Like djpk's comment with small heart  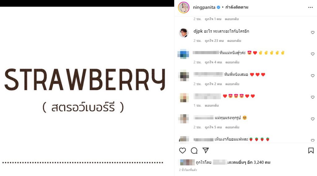313,32
